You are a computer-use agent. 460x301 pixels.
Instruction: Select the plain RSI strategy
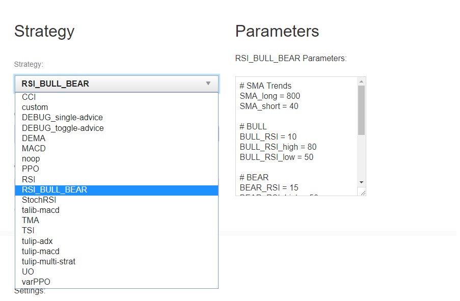pyautogui.click(x=29, y=179)
